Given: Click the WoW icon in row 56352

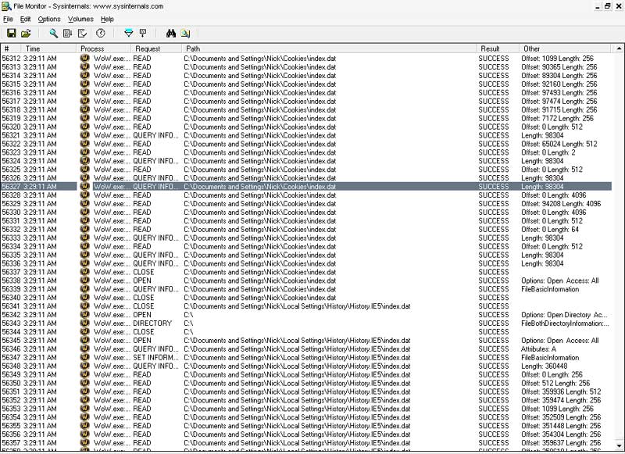Looking at the screenshot, I should point(84,400).
